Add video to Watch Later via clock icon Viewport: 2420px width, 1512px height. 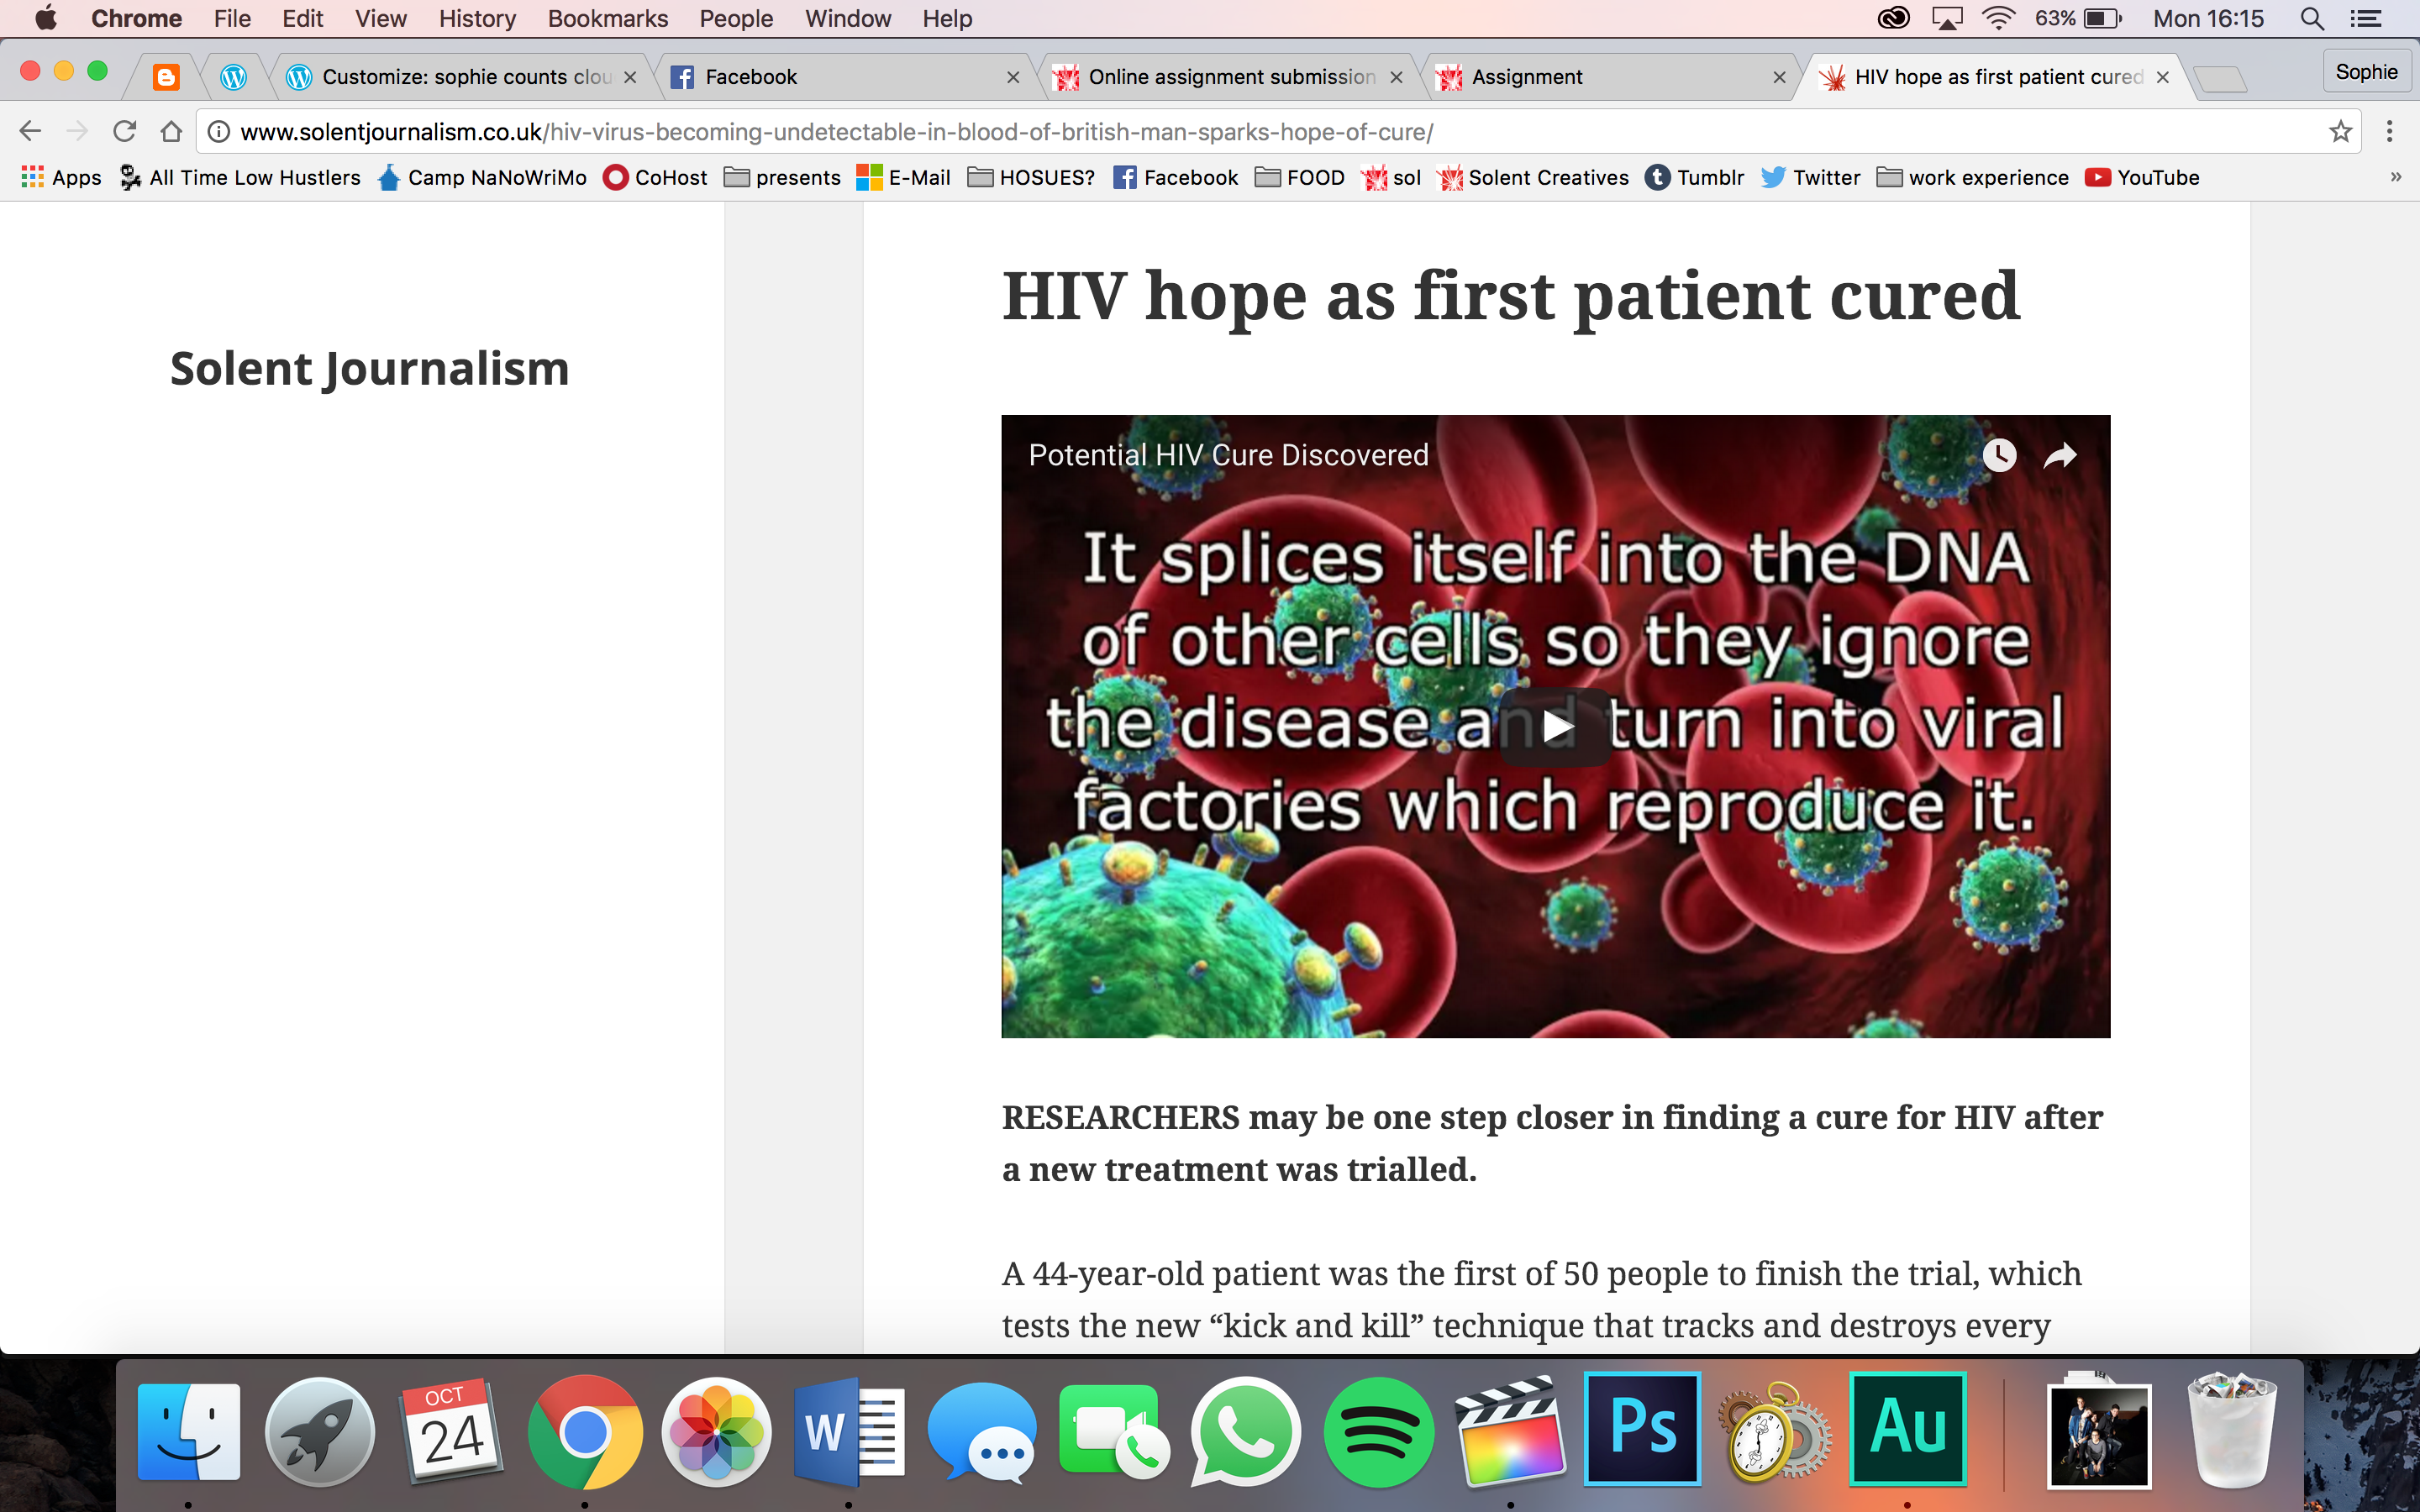1999,455
